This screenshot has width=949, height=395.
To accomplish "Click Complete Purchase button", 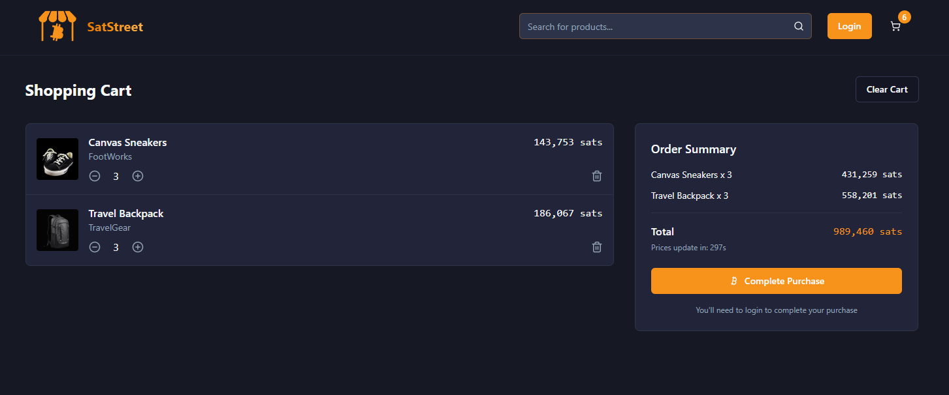I will click(x=776, y=281).
